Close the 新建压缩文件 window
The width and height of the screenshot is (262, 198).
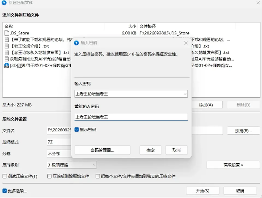pos(258,3)
